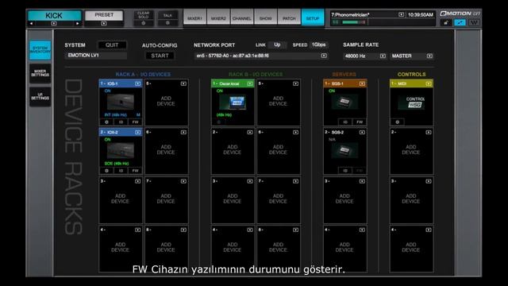Toggle the CLEAR SOLO button

[x=143, y=18]
